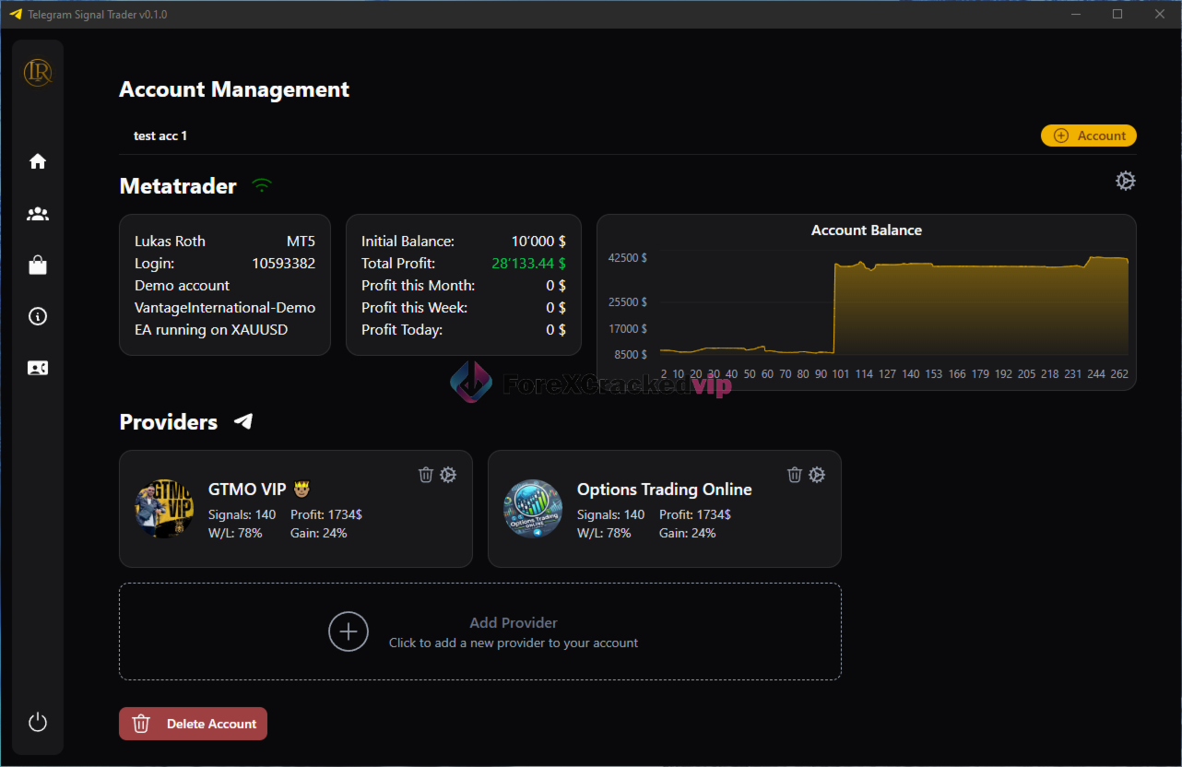The width and height of the screenshot is (1182, 767).
Task: Open GTMO VIP provider settings
Action: [448, 475]
